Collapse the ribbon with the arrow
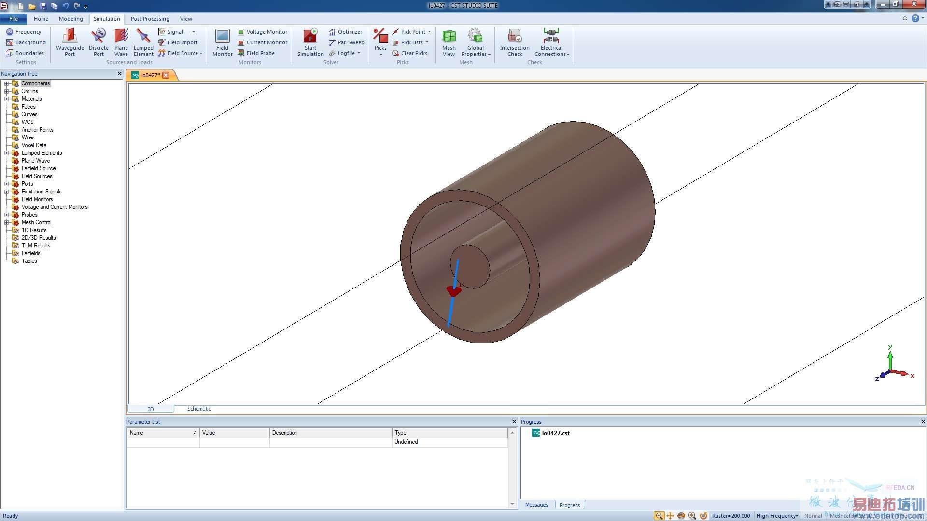The image size is (927, 521). click(905, 18)
